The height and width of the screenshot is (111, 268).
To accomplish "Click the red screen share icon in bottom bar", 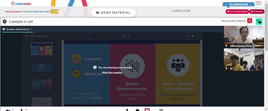I will (147, 110).
